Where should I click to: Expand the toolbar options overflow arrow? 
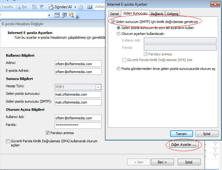pos(77,17)
